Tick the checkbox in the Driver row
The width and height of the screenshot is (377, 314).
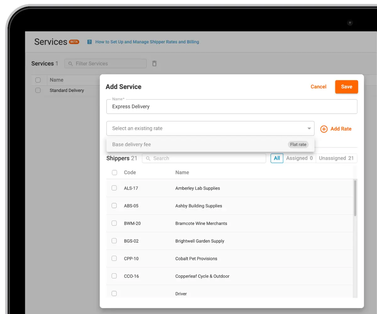[x=114, y=294]
